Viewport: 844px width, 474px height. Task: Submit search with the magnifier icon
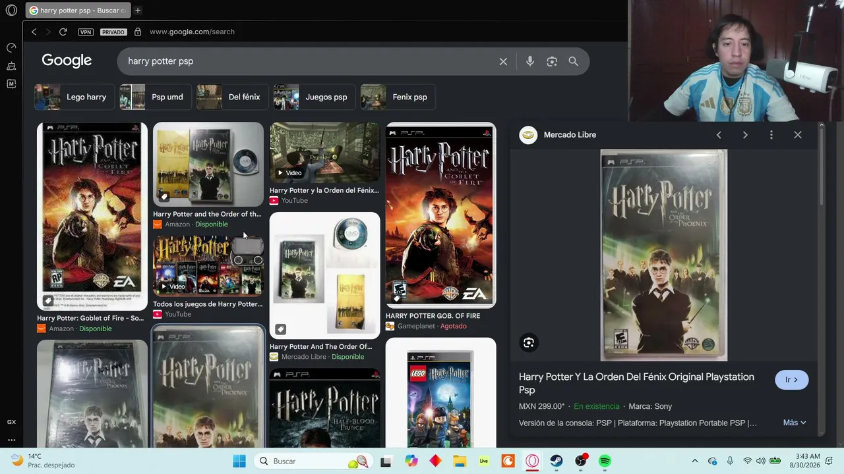[x=573, y=61]
